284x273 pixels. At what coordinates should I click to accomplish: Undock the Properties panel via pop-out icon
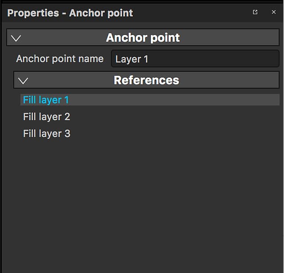tap(255, 12)
